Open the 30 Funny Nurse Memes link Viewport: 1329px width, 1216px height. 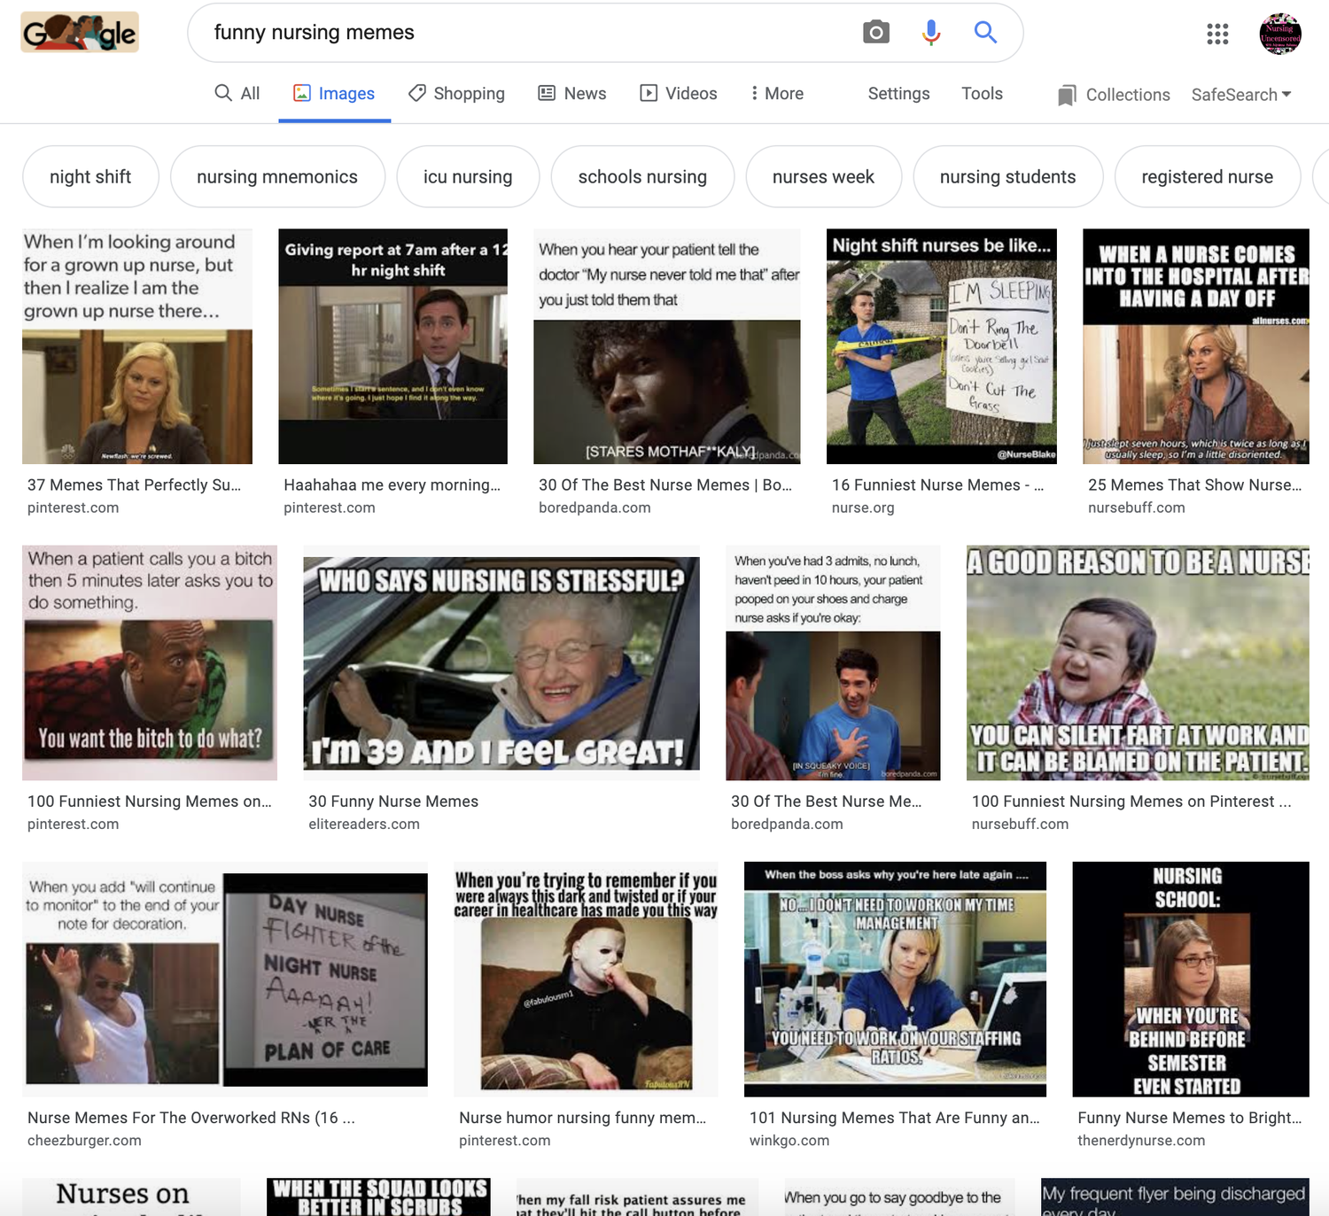pos(393,802)
